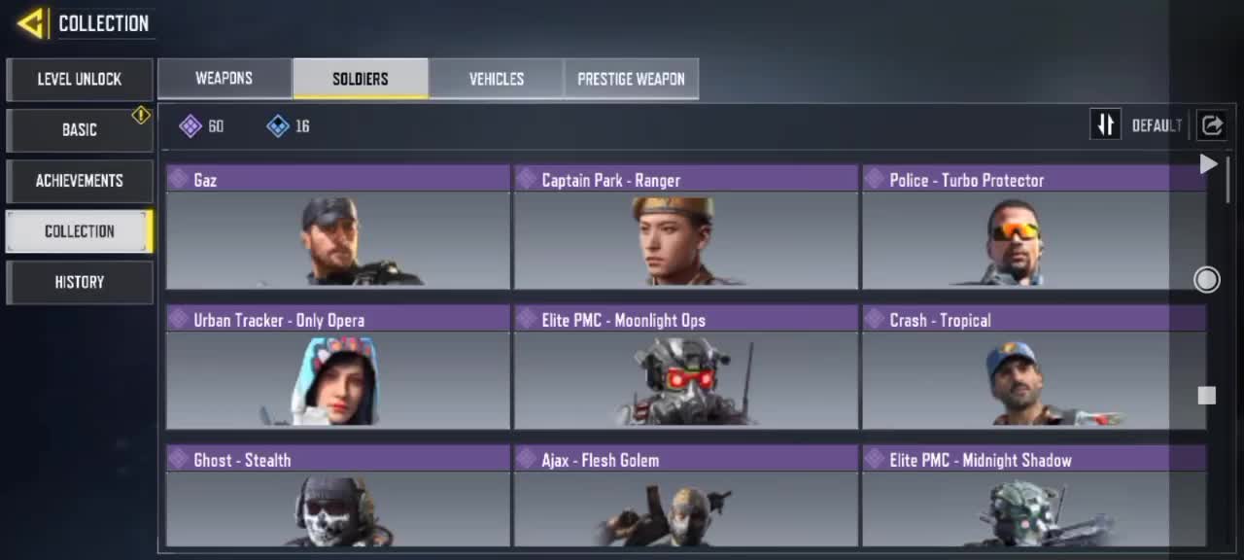1244x560 pixels.
Task: Open the Level Unlock section
Action: pos(80,80)
